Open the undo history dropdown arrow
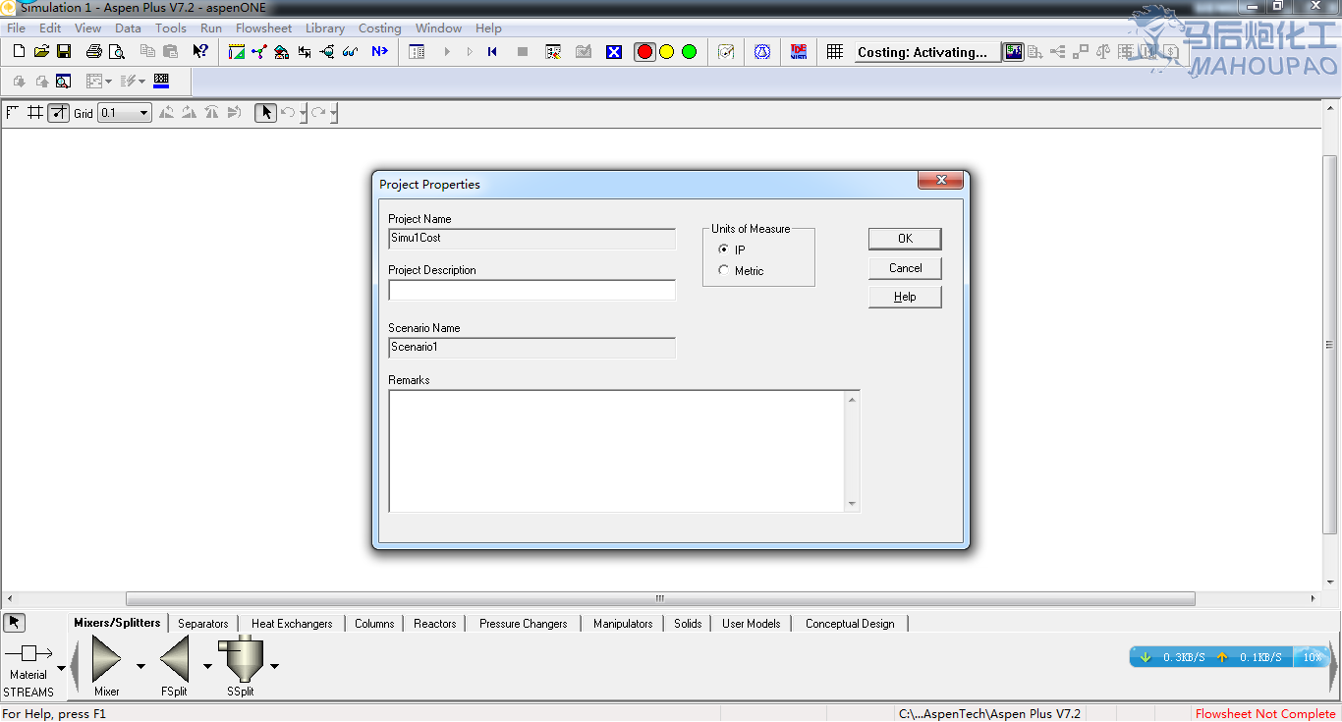Viewport: 1342px width, 722px height. coord(304,113)
